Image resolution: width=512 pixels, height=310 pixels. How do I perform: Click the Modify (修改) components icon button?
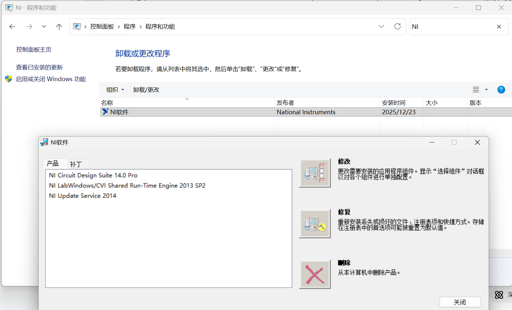(315, 173)
